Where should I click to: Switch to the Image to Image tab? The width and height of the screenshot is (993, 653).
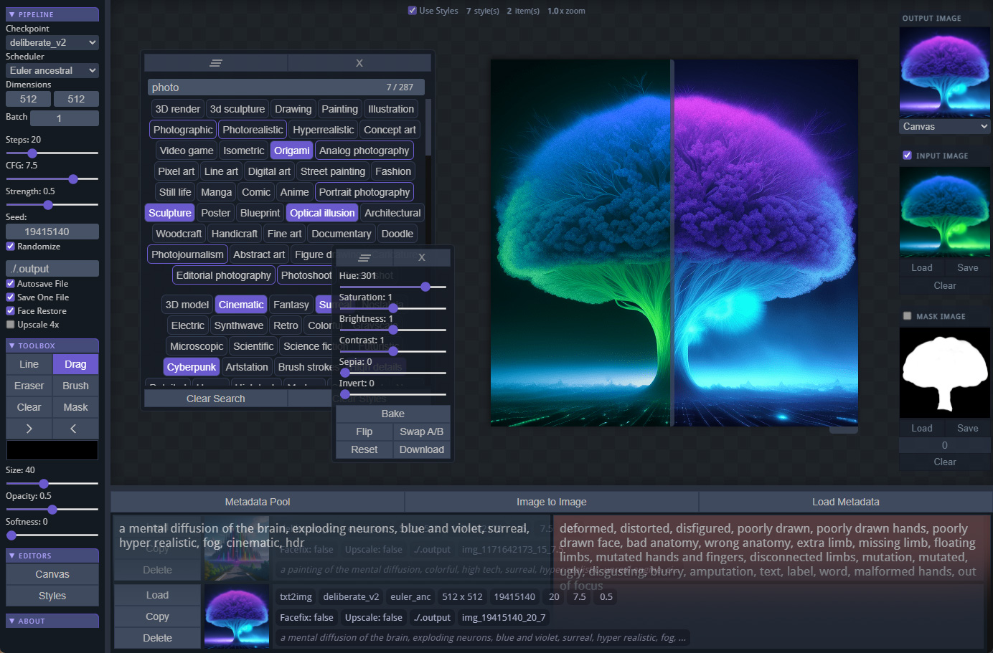[552, 502]
